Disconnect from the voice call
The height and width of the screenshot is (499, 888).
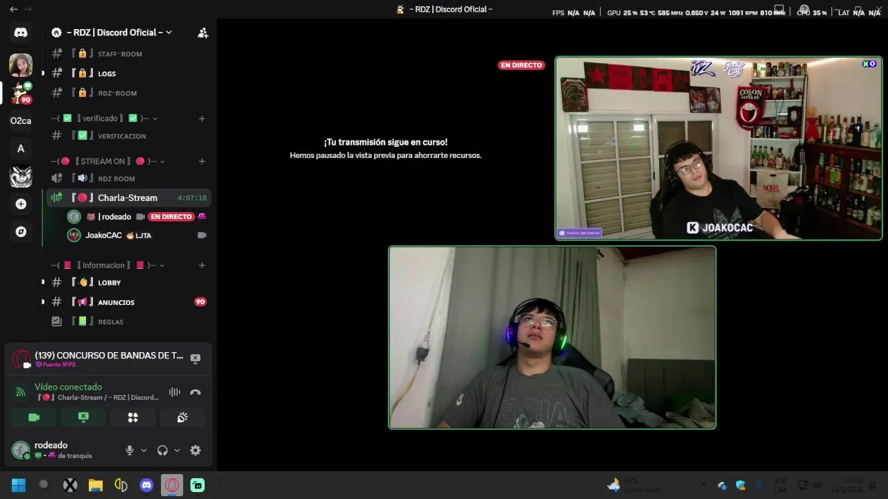click(x=196, y=392)
